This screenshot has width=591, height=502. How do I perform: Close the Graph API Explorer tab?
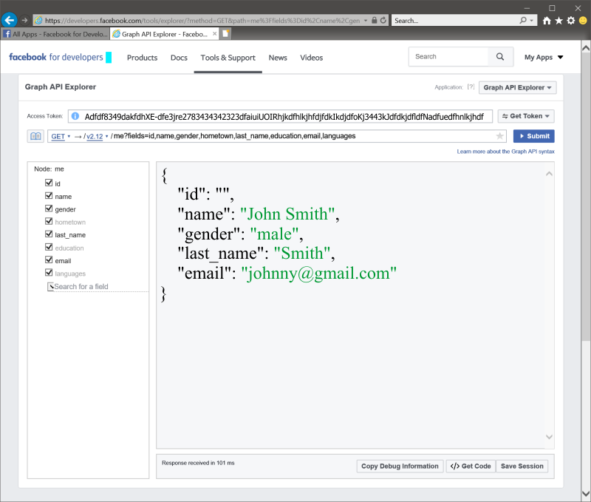pyautogui.click(x=214, y=34)
